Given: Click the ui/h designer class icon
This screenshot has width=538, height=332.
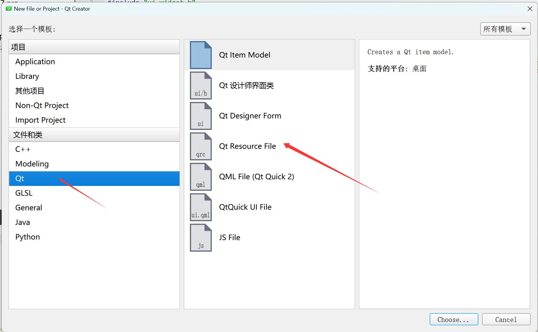Looking at the screenshot, I should pyautogui.click(x=201, y=86).
